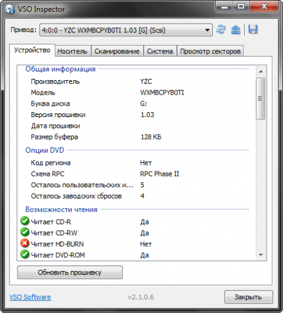Click the model value WXMBCPYB0TI
Image resolution: width=283 pixels, height=313 pixels.
(x=162, y=93)
